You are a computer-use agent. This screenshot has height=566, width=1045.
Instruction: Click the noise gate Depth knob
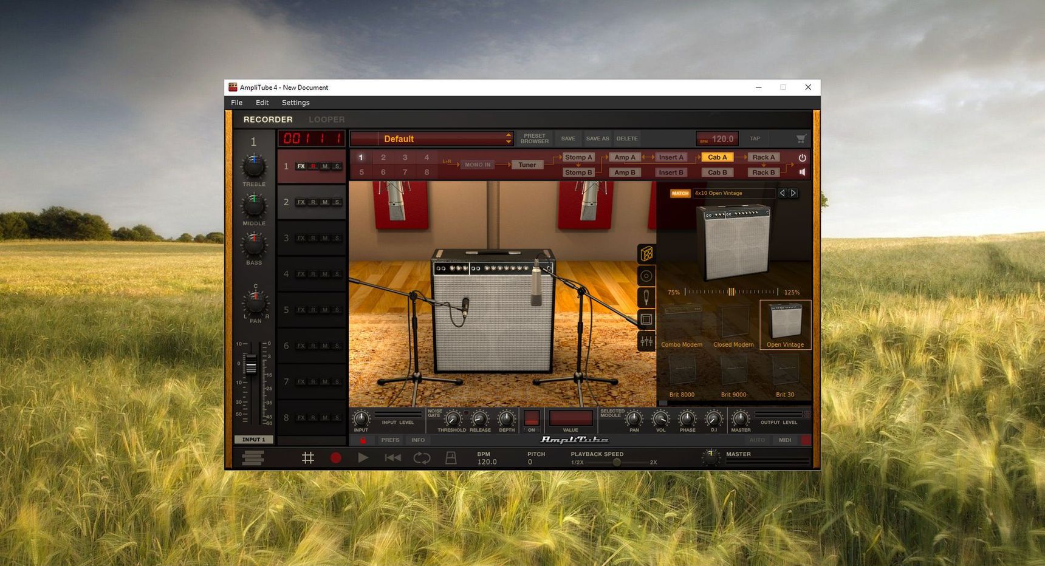pyautogui.click(x=506, y=418)
